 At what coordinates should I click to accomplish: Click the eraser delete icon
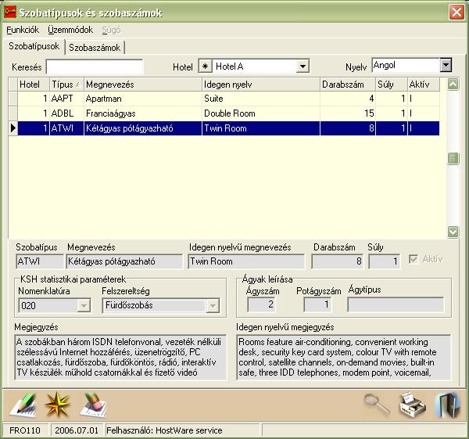[x=93, y=405]
